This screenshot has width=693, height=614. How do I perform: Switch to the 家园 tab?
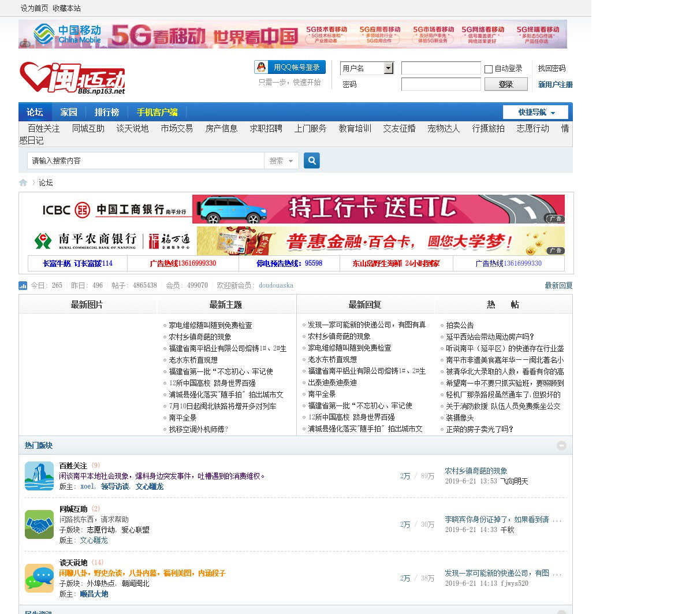tap(69, 112)
